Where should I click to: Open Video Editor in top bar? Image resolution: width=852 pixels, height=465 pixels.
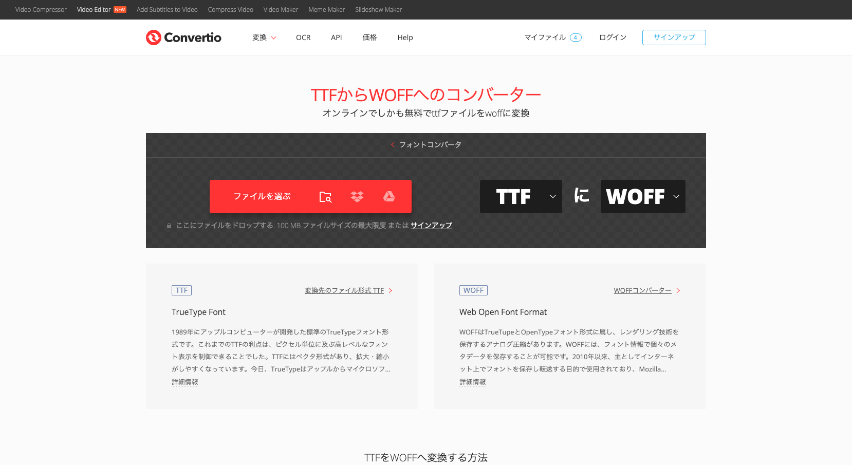pyautogui.click(x=94, y=10)
